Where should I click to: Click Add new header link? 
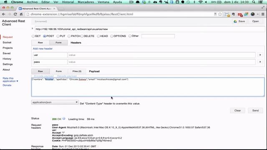[x=43, y=49]
